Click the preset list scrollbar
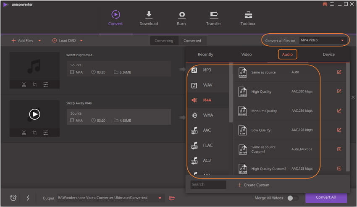This screenshot has width=357, height=207. point(348,117)
